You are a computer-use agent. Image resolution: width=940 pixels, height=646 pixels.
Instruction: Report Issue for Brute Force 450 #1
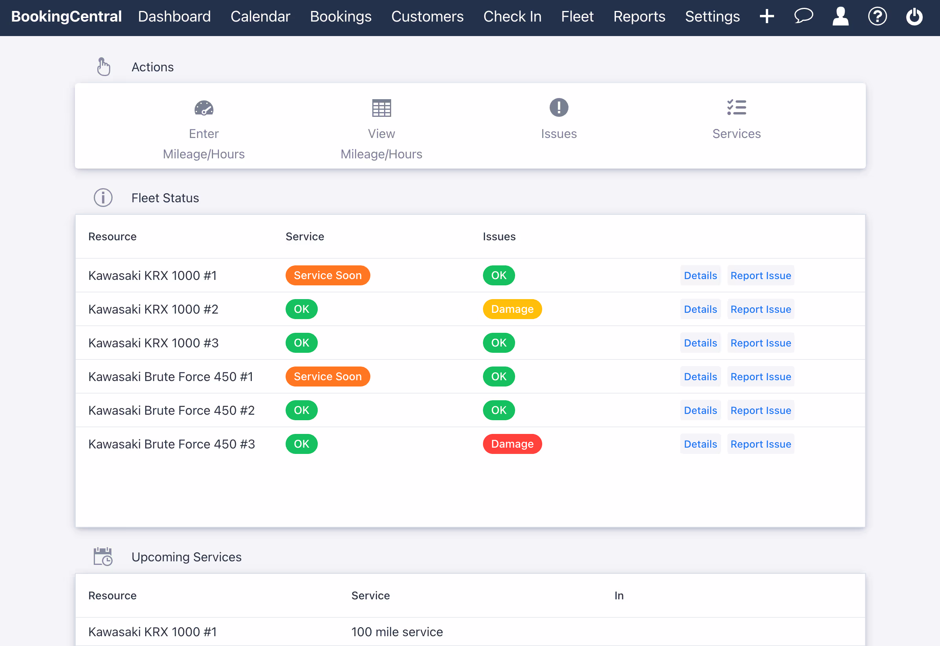pos(761,376)
